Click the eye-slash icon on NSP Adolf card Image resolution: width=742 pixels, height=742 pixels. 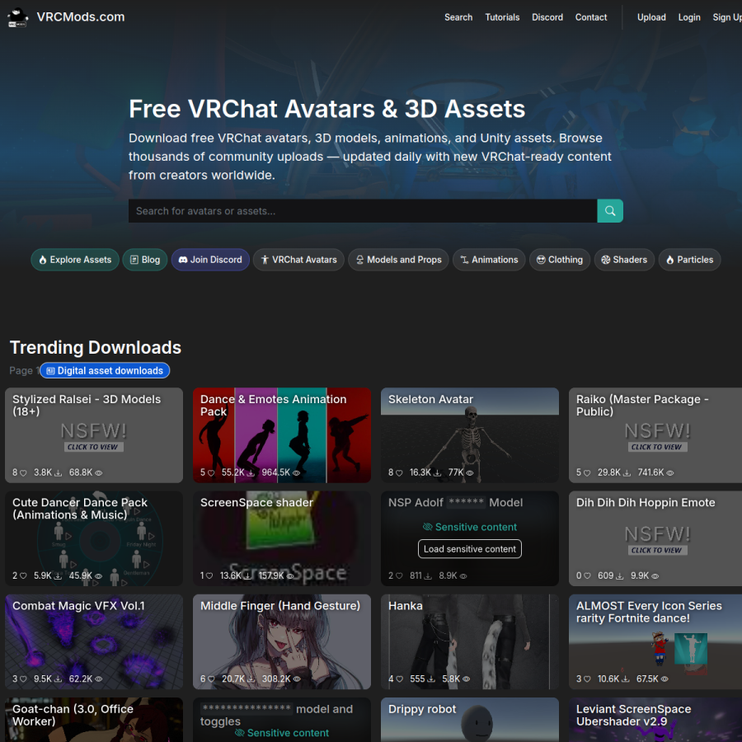[427, 527]
